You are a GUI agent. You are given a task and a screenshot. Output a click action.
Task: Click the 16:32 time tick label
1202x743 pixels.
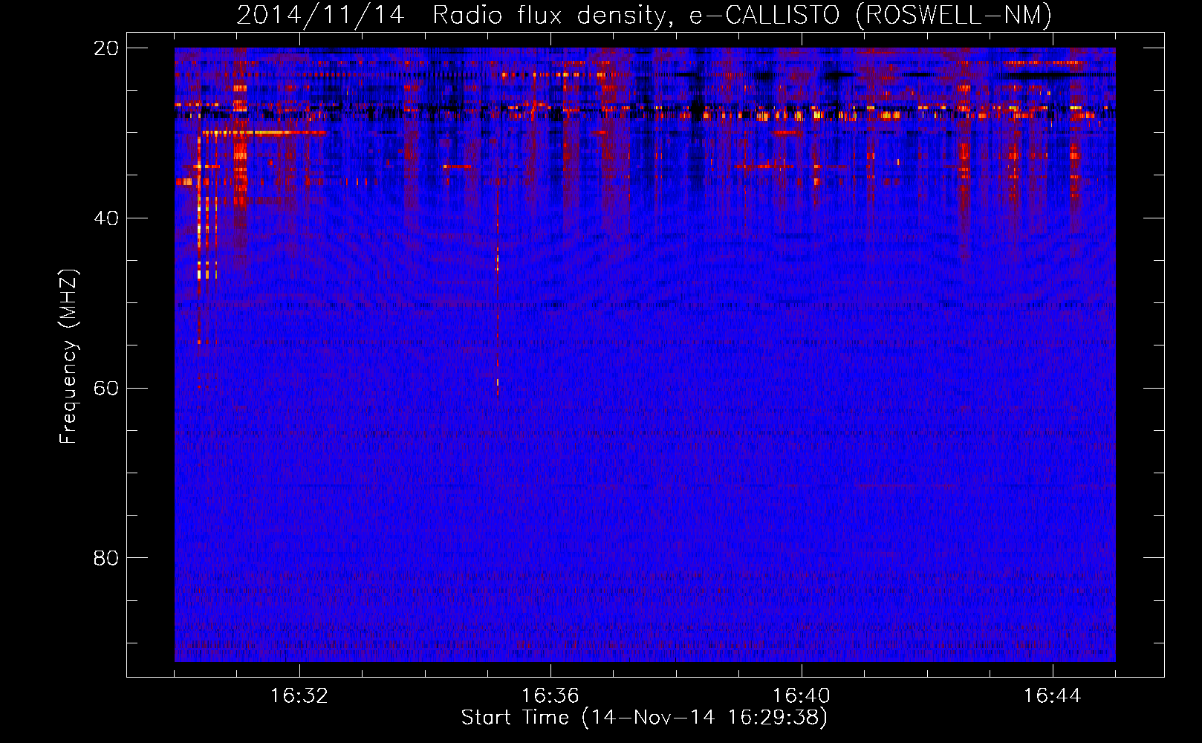coord(299,696)
